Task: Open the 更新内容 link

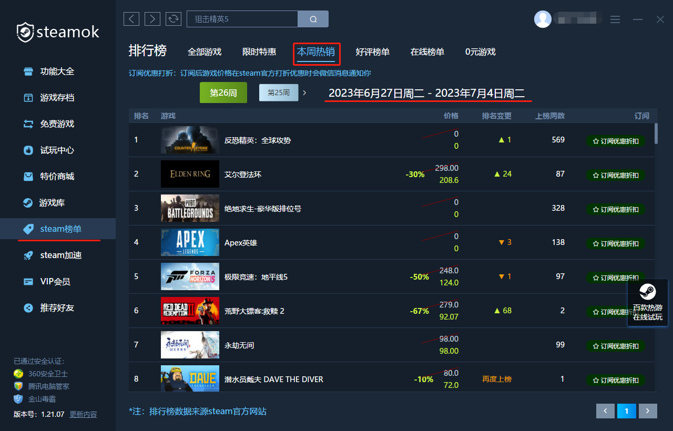Action: pos(83,414)
